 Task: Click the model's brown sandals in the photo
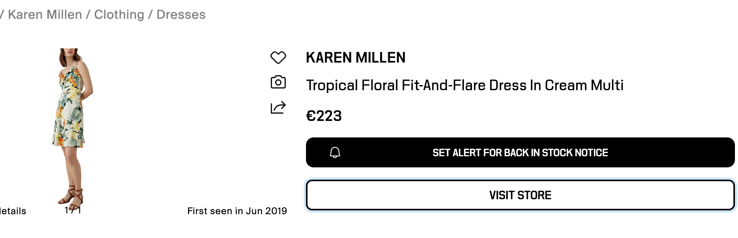click(x=71, y=195)
